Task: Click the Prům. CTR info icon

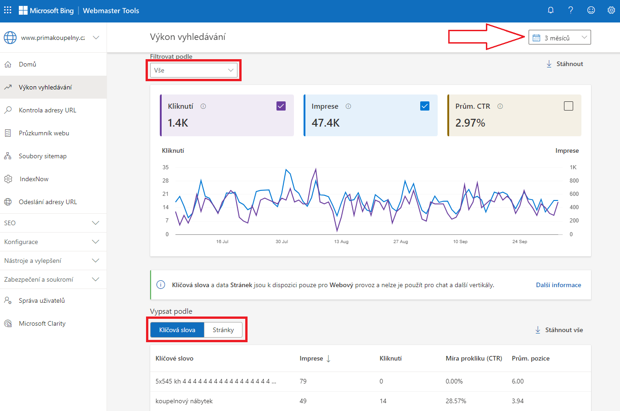Action: pyautogui.click(x=500, y=106)
